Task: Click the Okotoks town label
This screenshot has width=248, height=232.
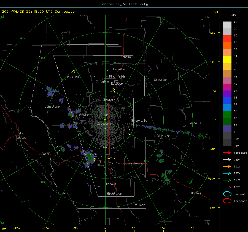Action: (x=110, y=184)
